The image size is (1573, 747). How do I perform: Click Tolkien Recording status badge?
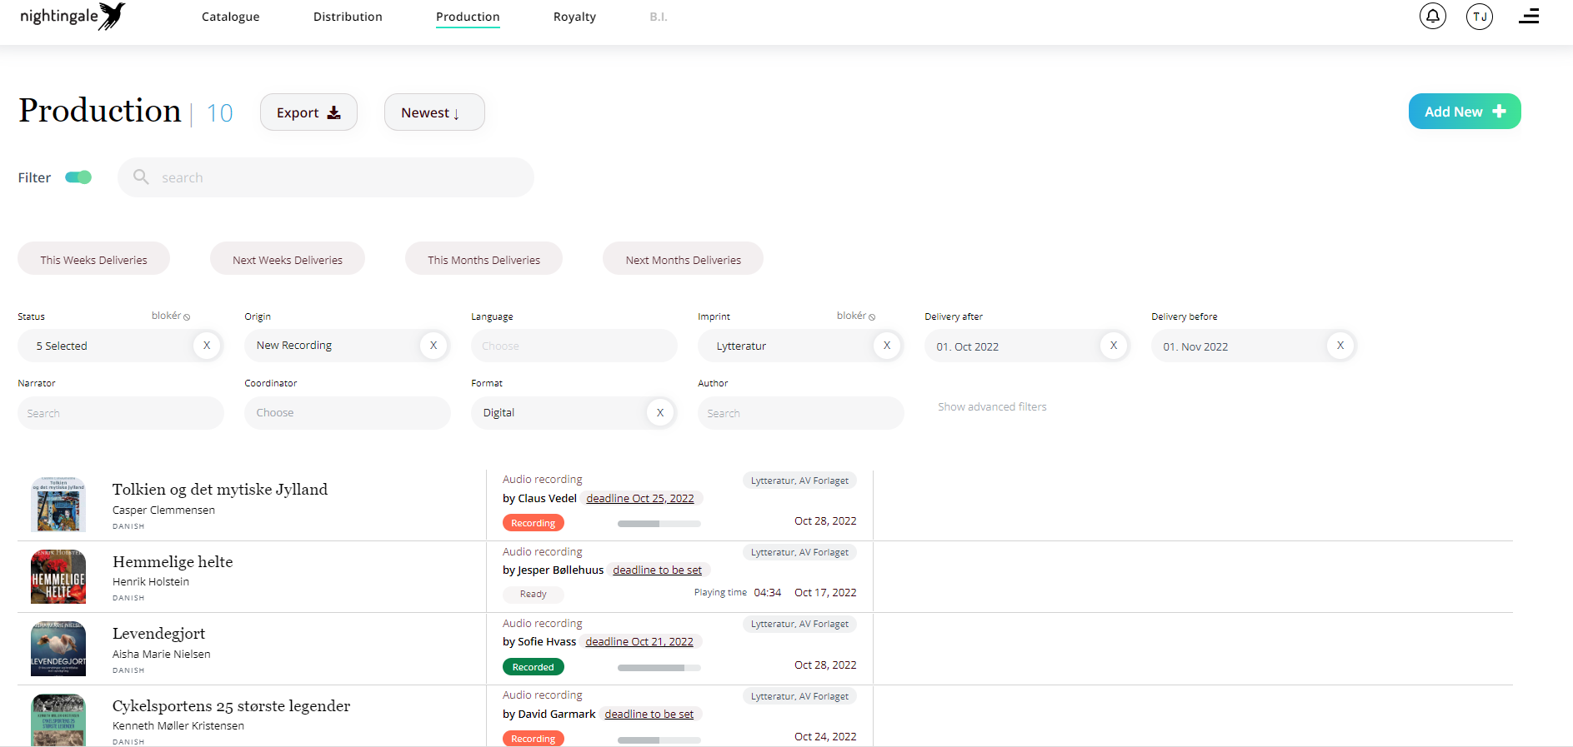pyautogui.click(x=534, y=523)
